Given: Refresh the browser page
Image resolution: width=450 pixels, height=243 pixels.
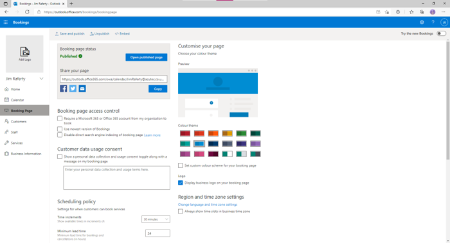Looking at the screenshot, I should [x=27, y=12].
